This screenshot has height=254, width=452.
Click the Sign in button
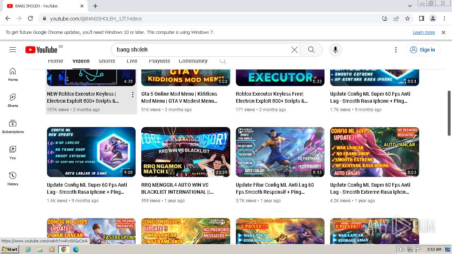click(x=422, y=50)
